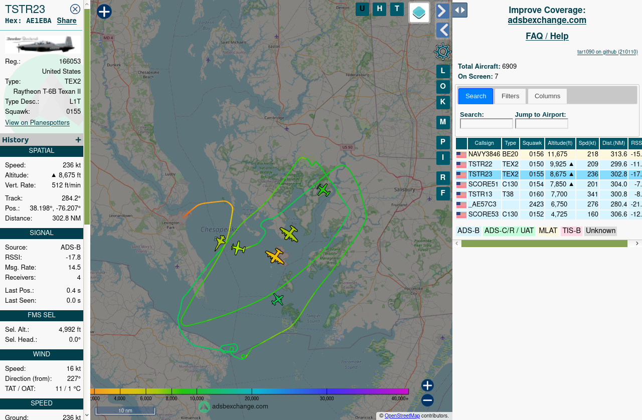Focus the Jump to Airport field
The height and width of the screenshot is (420, 642).
tap(542, 123)
